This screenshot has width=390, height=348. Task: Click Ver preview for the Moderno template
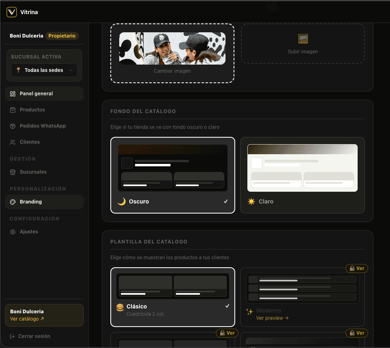pyautogui.click(x=272, y=318)
